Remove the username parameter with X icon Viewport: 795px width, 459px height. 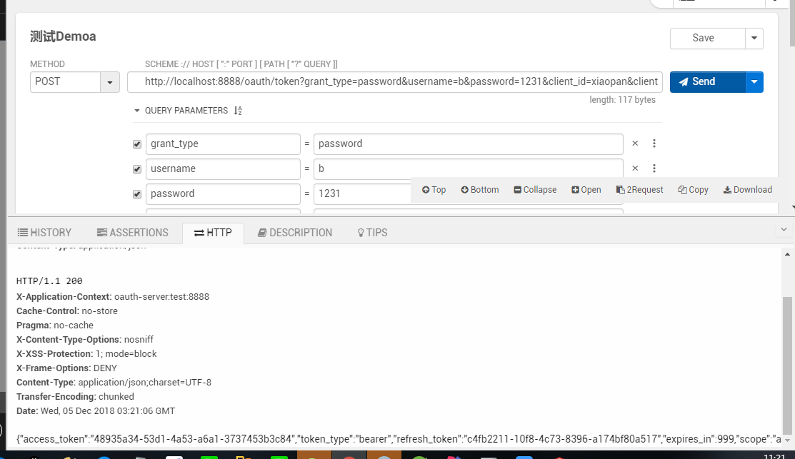(635, 168)
